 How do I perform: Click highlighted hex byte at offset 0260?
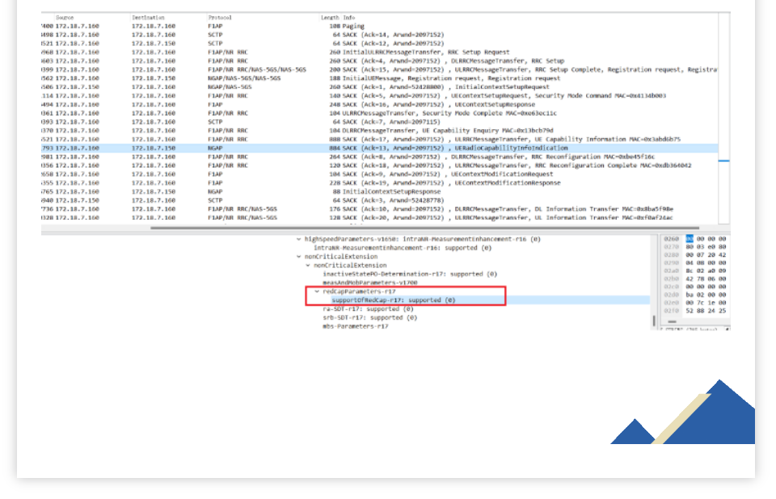690,239
